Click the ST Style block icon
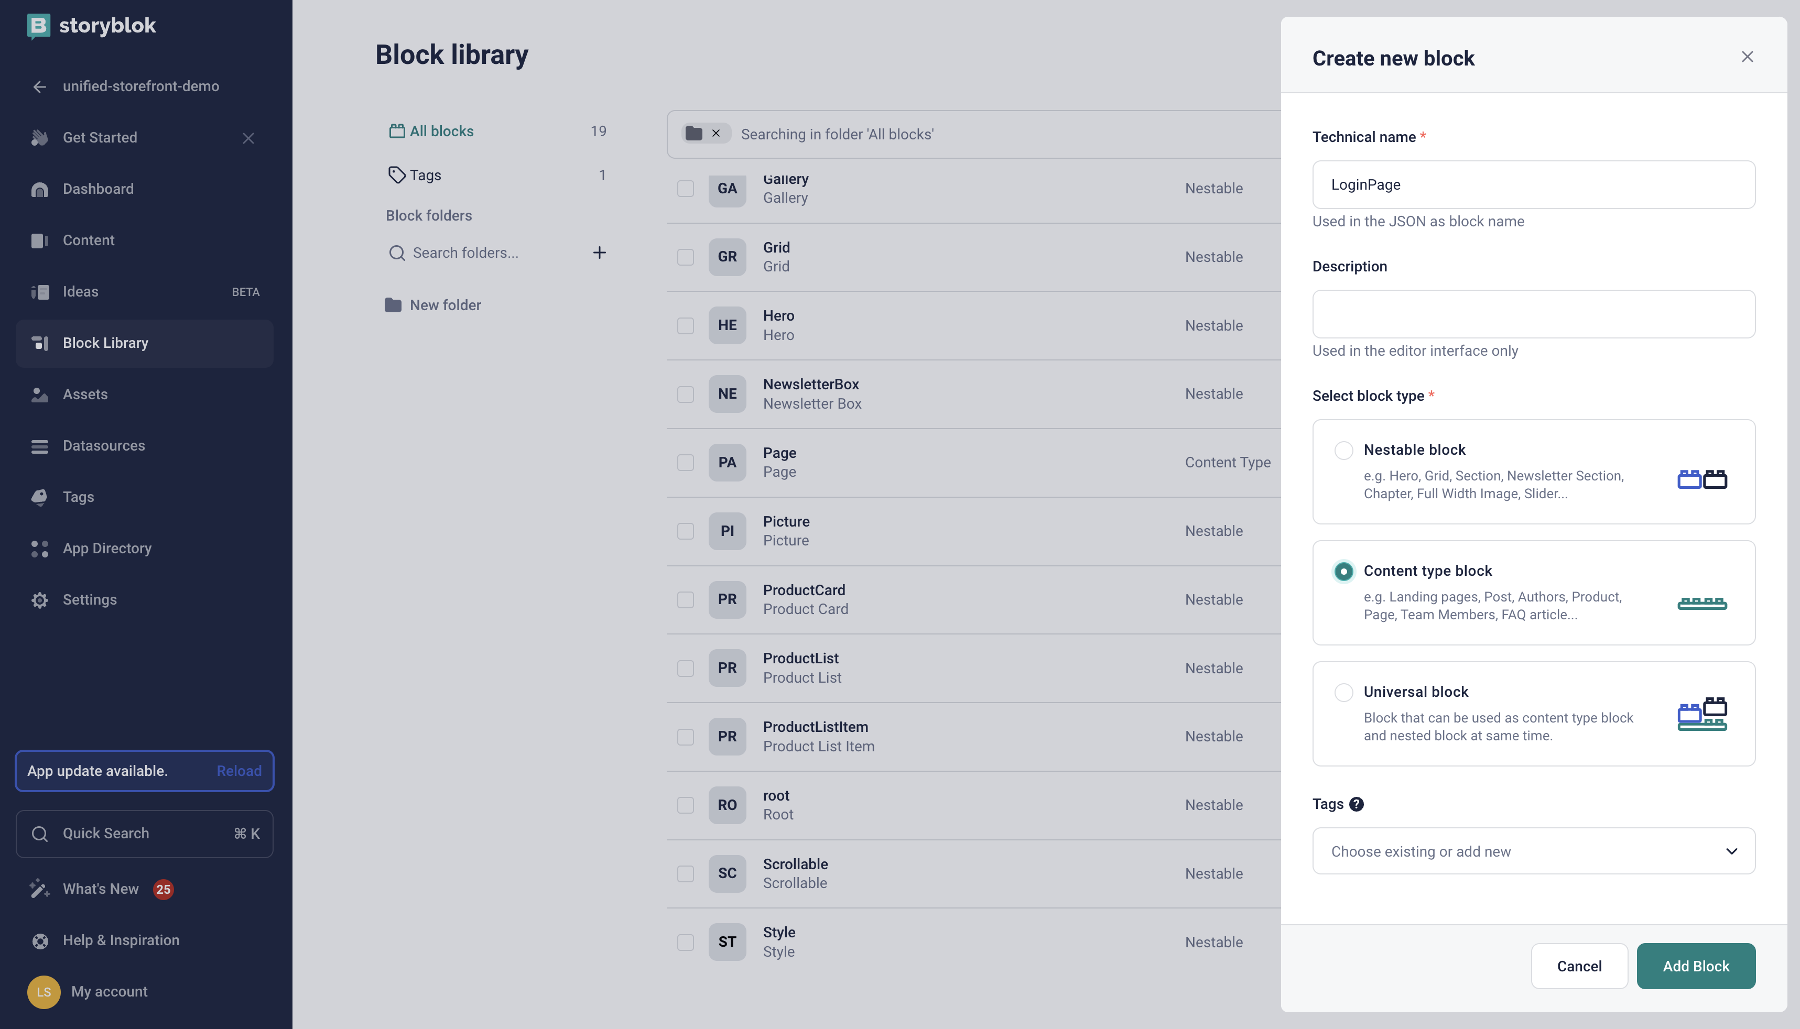 point(727,943)
